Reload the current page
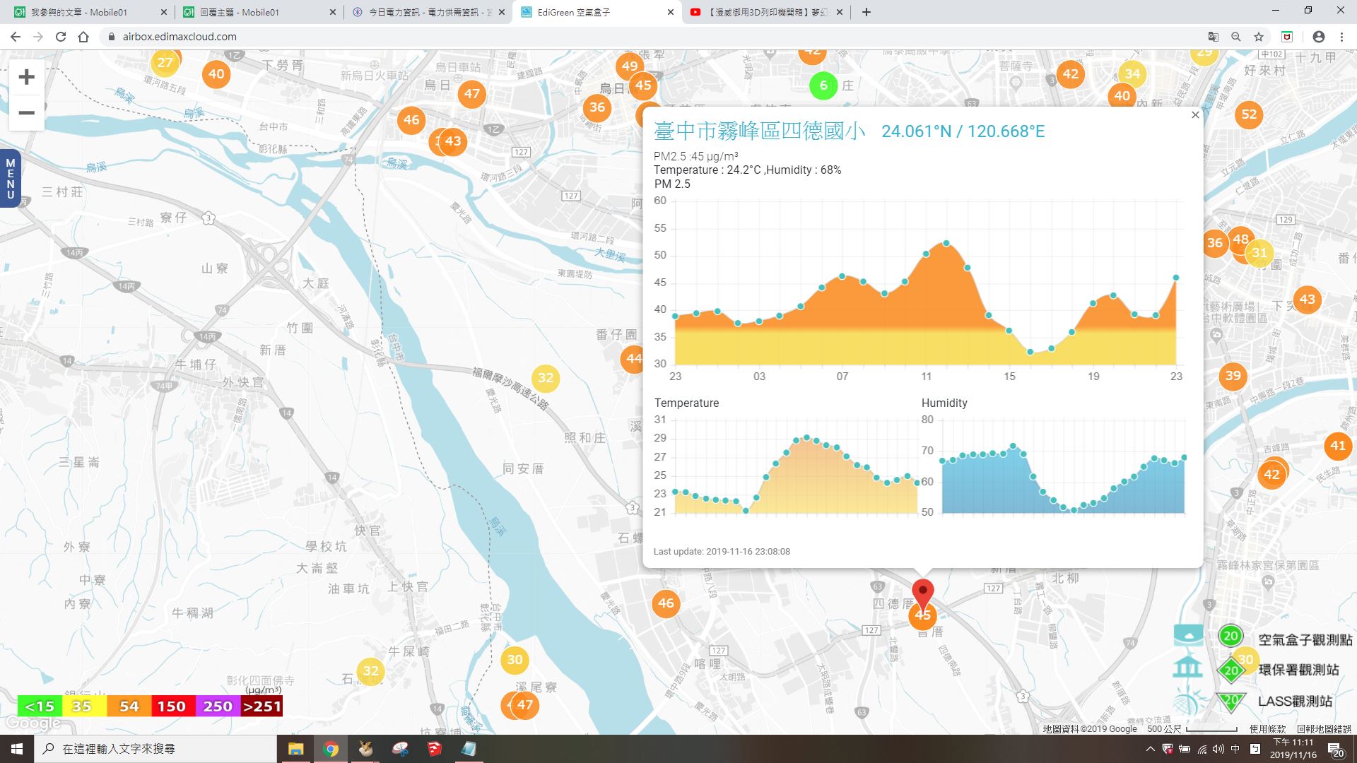Viewport: 1357px width, 763px height. pyautogui.click(x=61, y=37)
